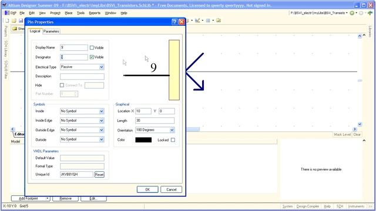The image size is (376, 211).
Task: Click the green navigate back icon
Action: coord(352,13)
